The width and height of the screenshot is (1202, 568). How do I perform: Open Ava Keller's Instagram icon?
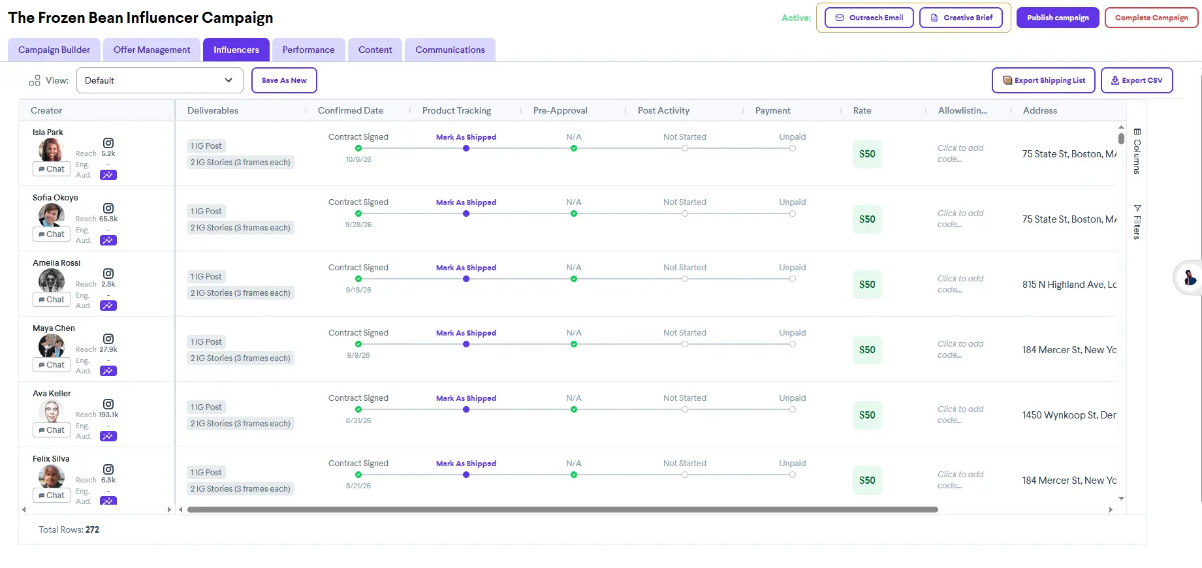(108, 404)
